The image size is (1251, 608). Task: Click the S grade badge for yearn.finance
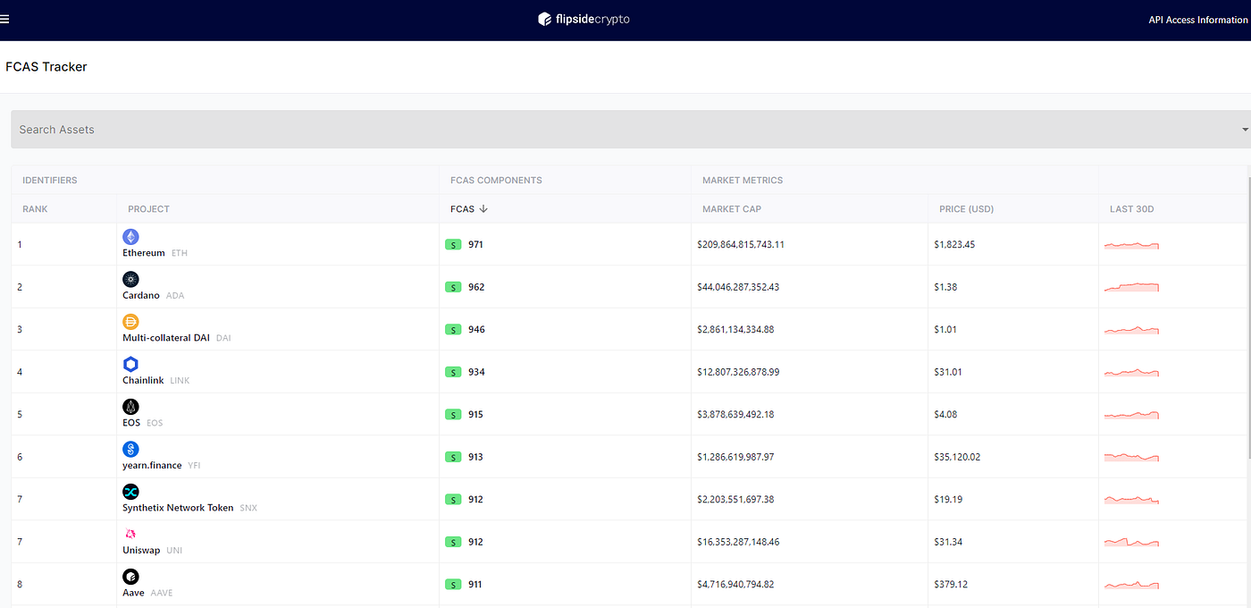(453, 457)
